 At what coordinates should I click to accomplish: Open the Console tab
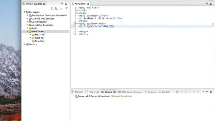tap(164, 92)
